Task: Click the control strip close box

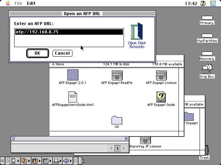Action: [2, 161]
